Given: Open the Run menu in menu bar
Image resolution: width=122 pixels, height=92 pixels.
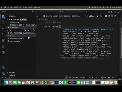Looking at the screenshot, I should pos(26,8).
